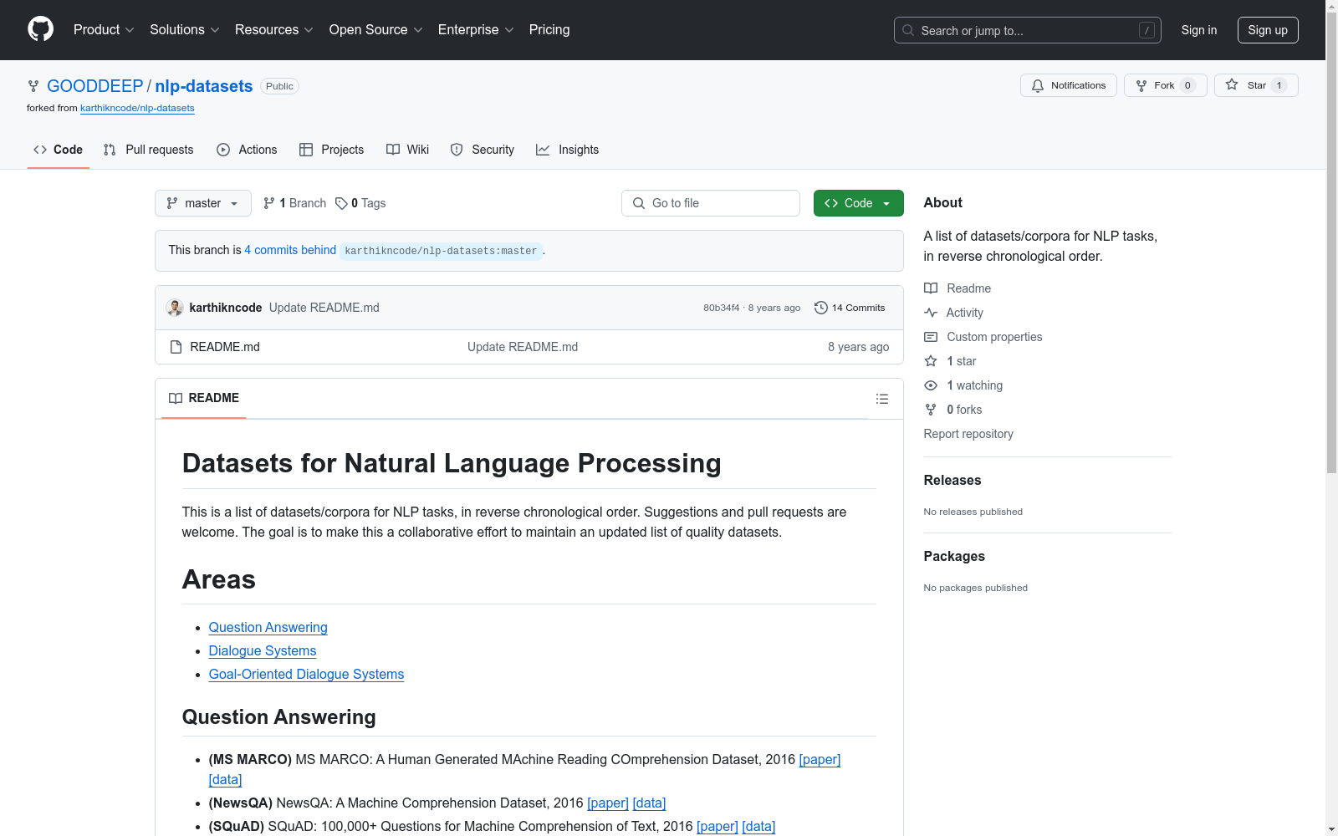1338x836 pixels.
Task: Open the Projects tab
Action: coord(332,150)
